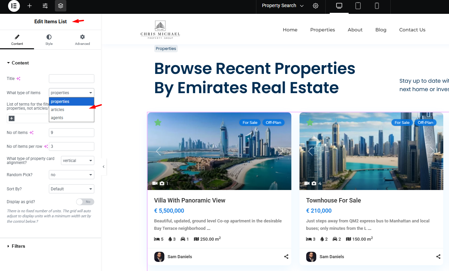Open the Contact Us nav link
The width and height of the screenshot is (449, 271).
pos(412,30)
